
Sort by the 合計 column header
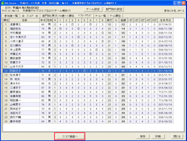tap(123, 20)
